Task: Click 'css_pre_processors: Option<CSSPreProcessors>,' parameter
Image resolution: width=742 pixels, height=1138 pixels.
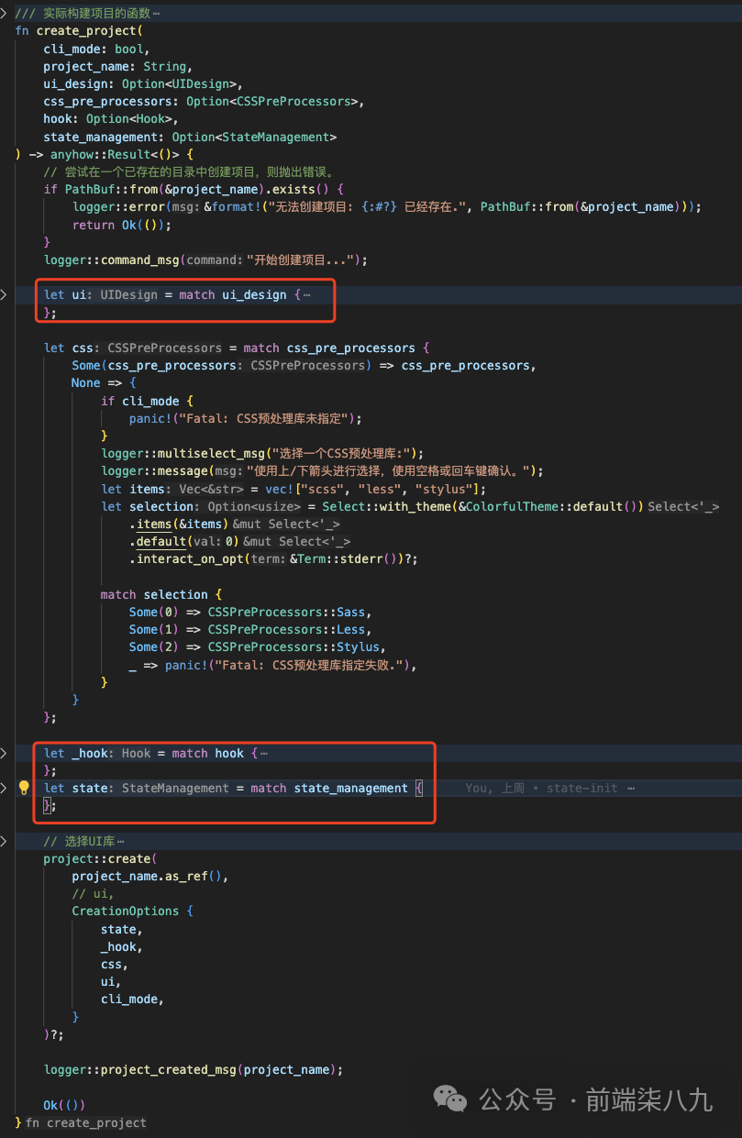Action: click(x=204, y=101)
